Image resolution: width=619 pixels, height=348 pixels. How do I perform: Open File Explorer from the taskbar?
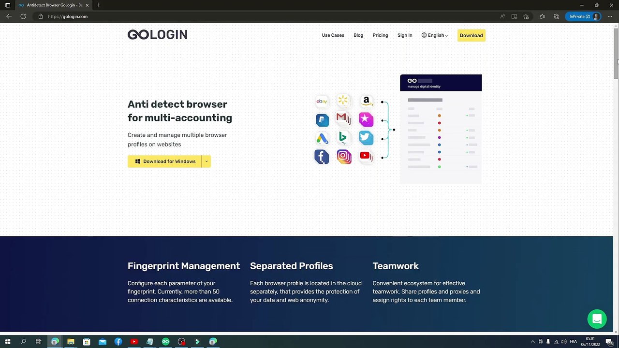click(71, 342)
